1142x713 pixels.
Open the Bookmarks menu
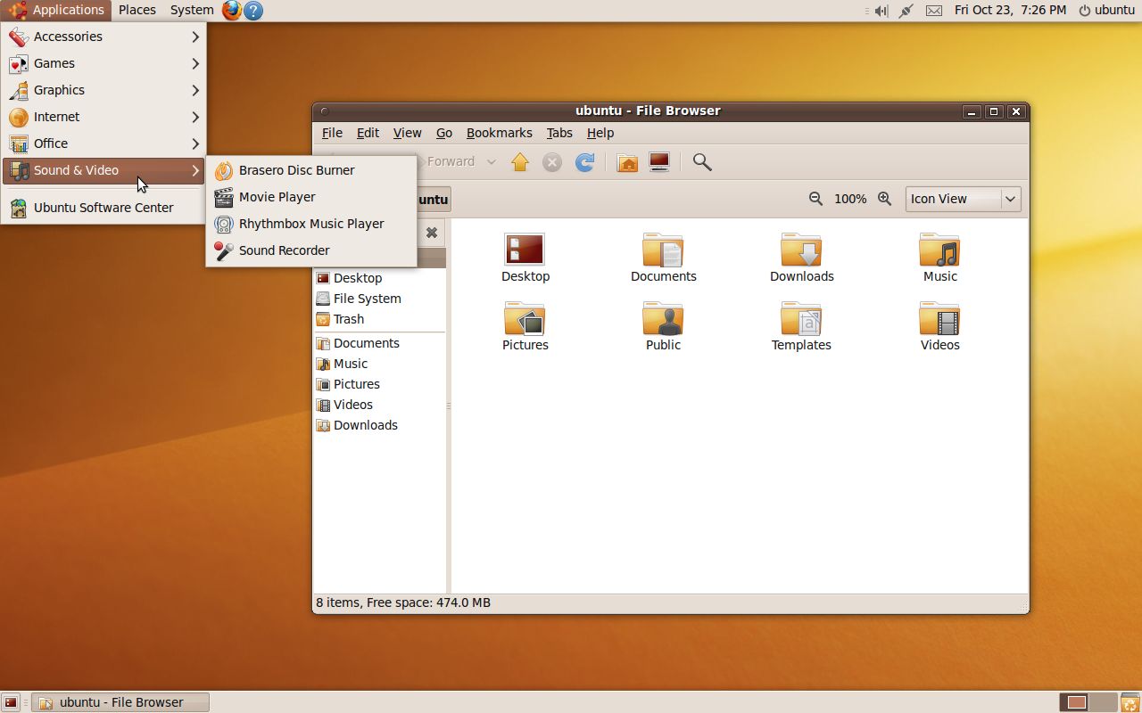(x=499, y=133)
